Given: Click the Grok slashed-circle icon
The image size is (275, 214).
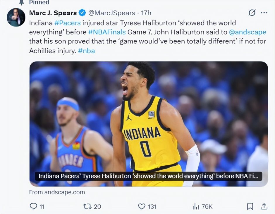Looking at the screenshot, I should click(252, 13).
